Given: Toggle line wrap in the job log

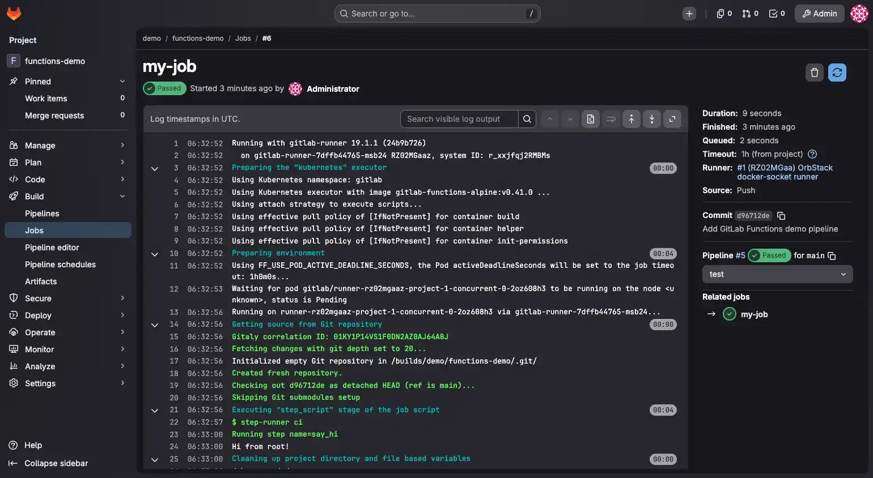Looking at the screenshot, I should pyautogui.click(x=611, y=119).
